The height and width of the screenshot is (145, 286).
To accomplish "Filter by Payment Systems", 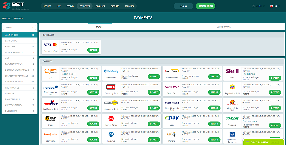I will pyautogui.click(x=19, y=64).
